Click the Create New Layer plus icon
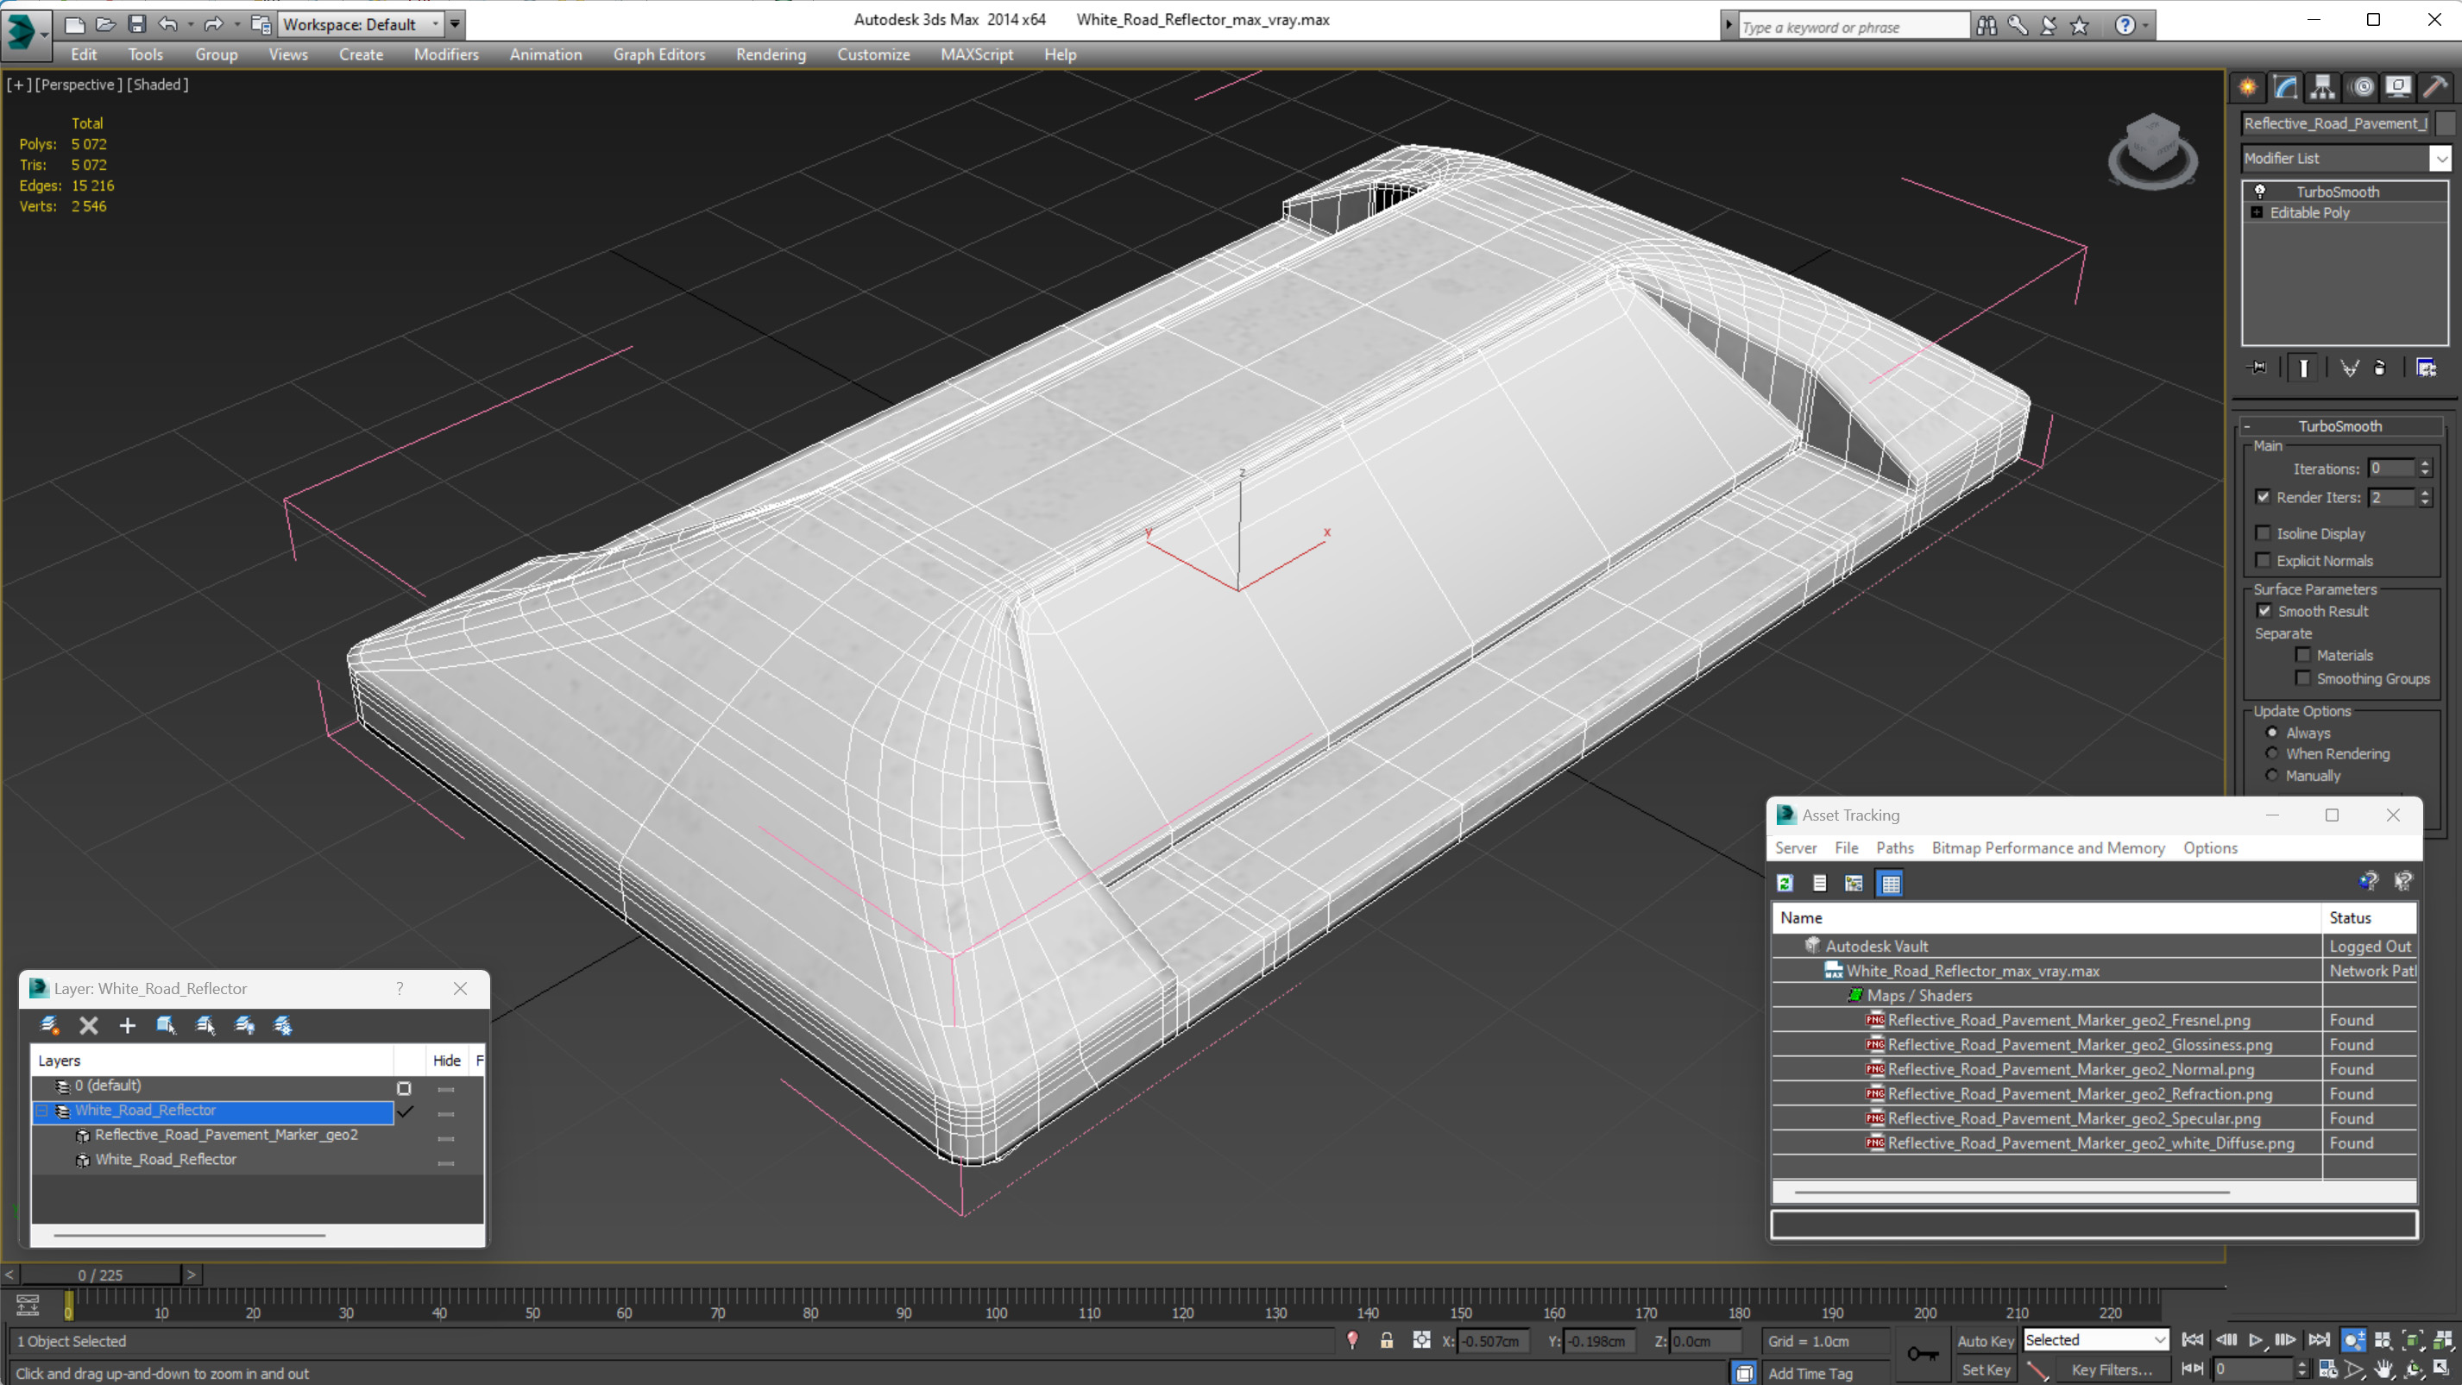2462x1385 pixels. [x=127, y=1026]
